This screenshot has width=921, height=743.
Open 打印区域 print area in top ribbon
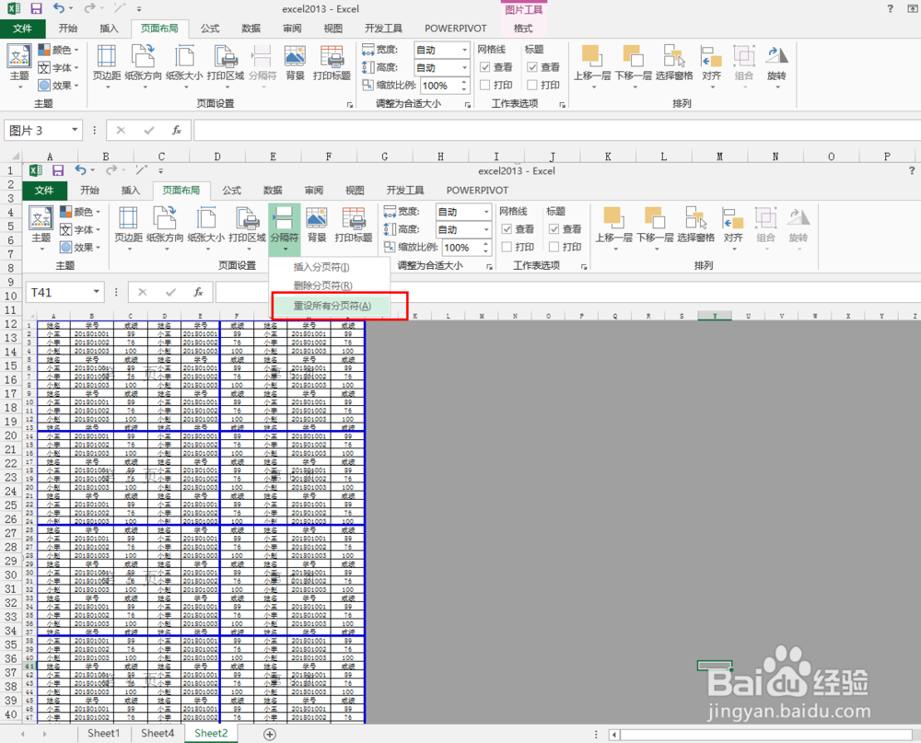click(x=226, y=65)
